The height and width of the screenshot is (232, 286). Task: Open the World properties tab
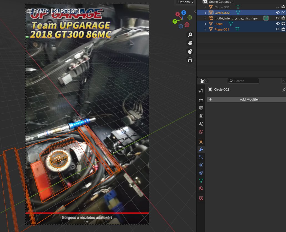(201, 132)
